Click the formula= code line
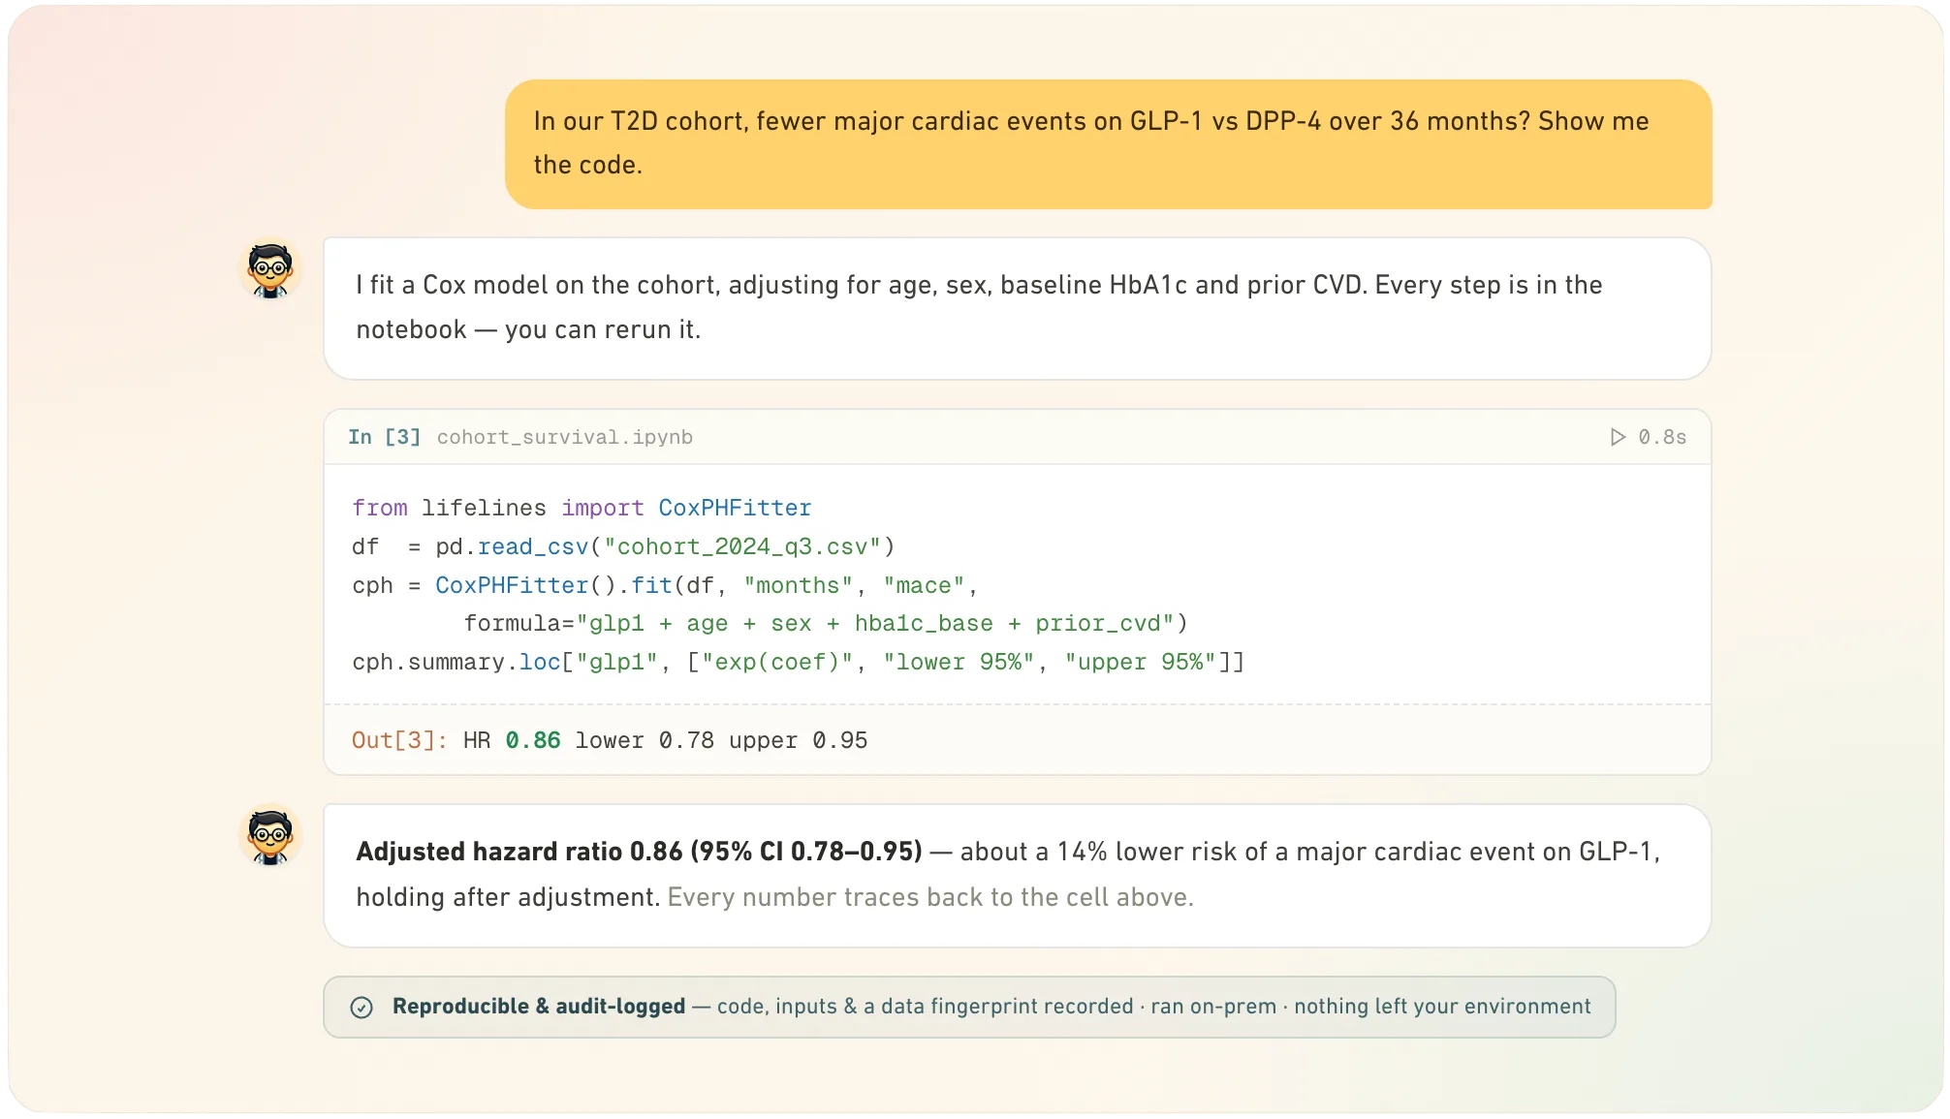 click(826, 623)
